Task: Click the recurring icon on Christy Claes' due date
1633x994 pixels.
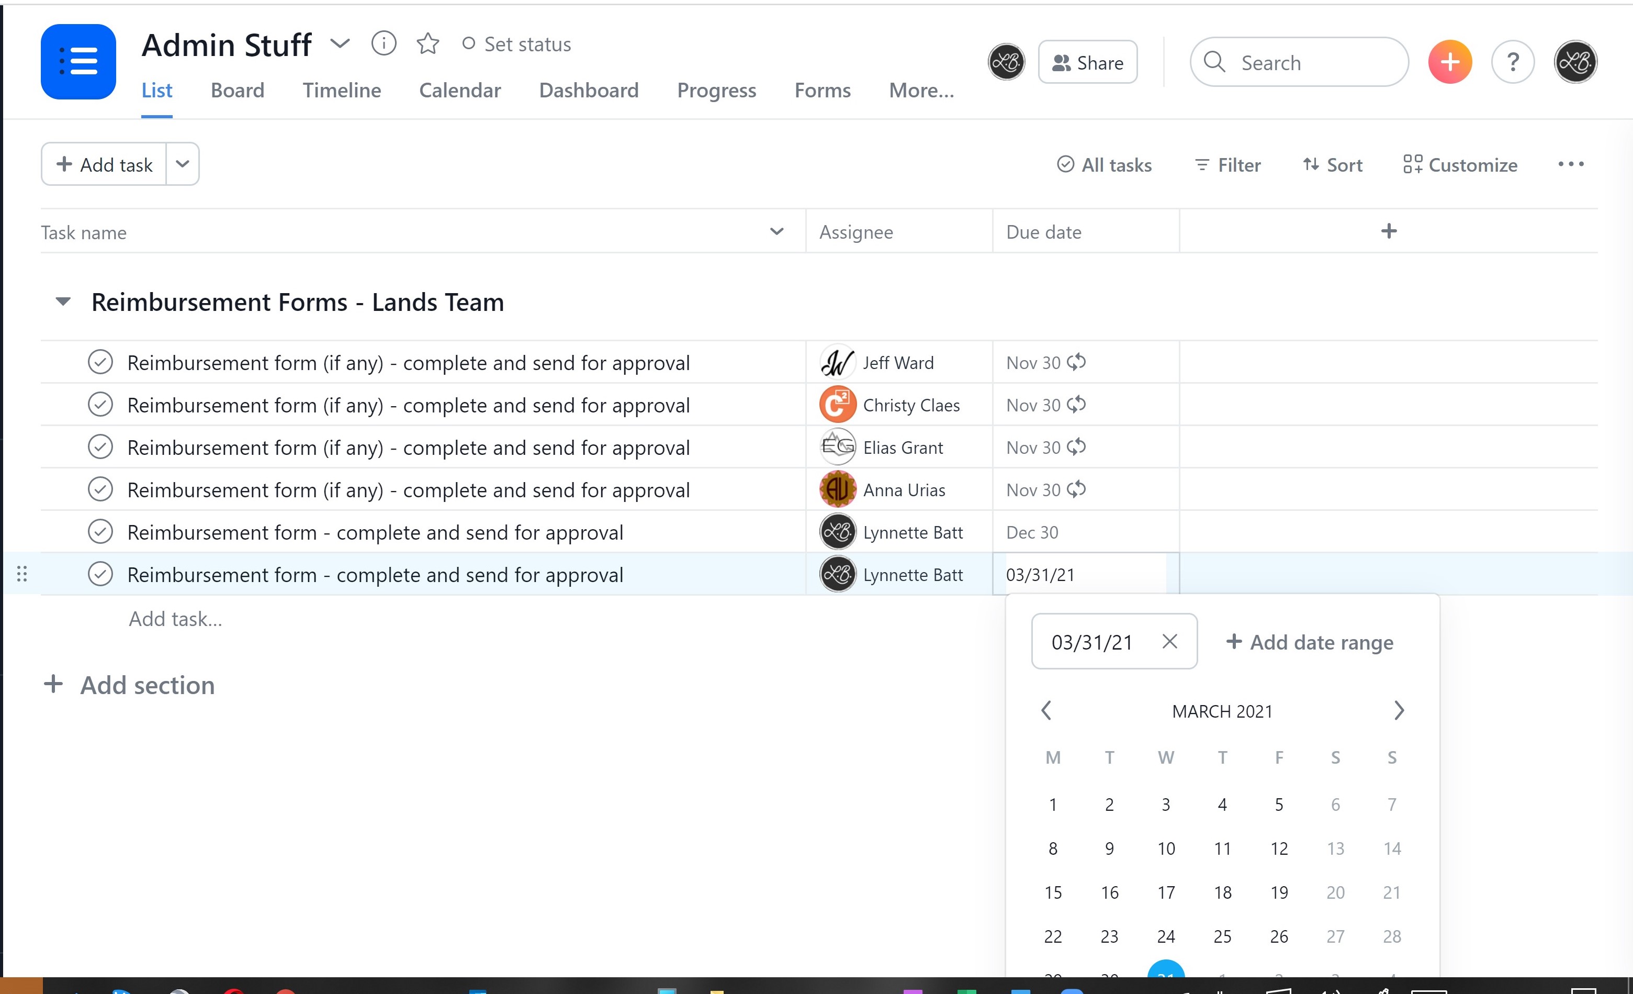Action: (1076, 405)
